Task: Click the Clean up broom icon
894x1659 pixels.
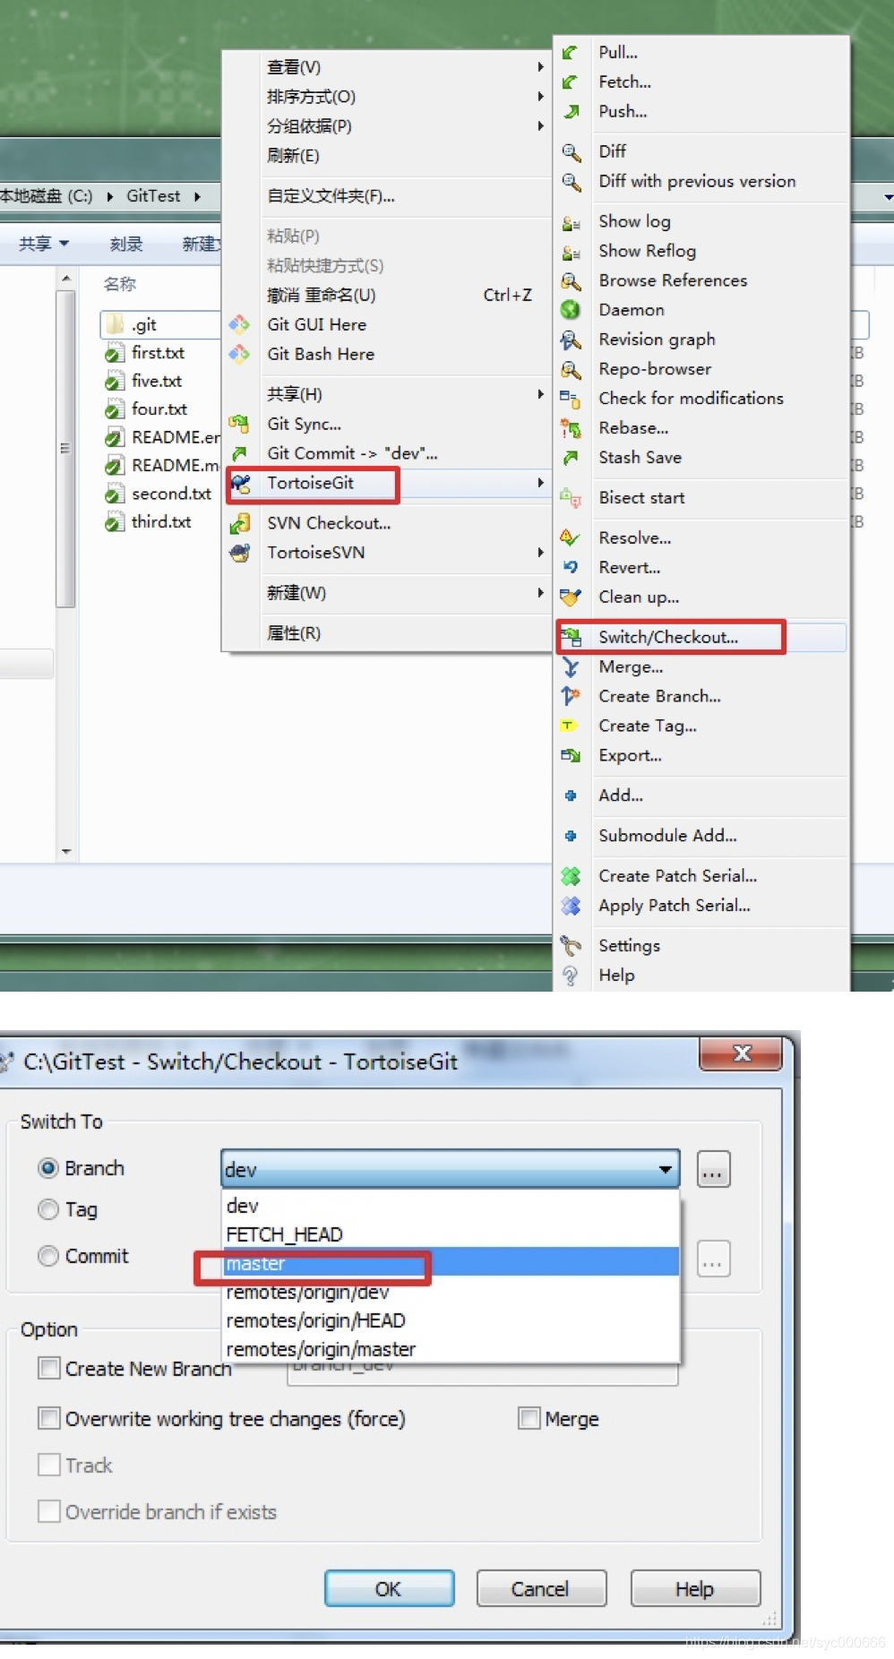Action: point(571,597)
